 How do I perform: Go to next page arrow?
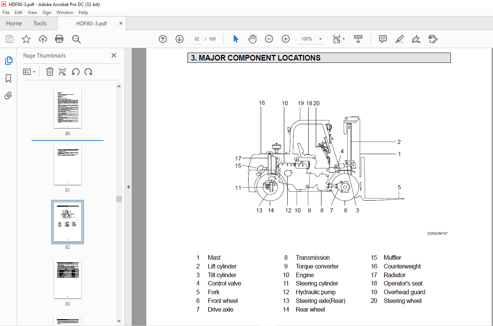tap(180, 39)
